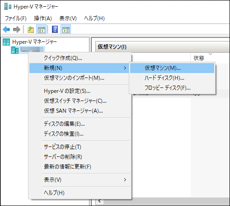The width and height of the screenshot is (230, 206).
Task: Open the 表示(V) menu in menu bar
Action: click(x=68, y=18)
